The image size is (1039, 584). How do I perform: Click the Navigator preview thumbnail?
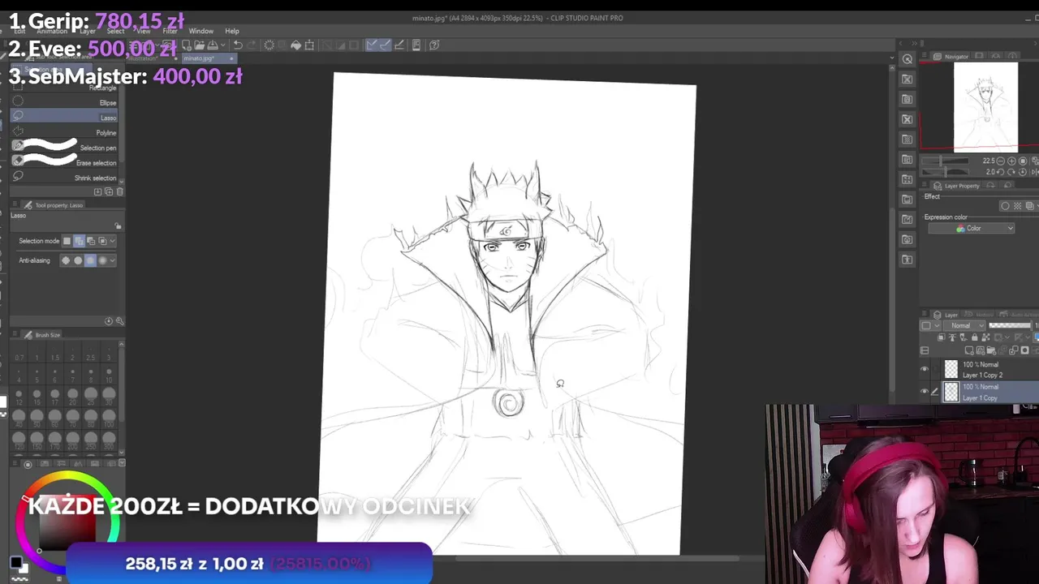click(x=985, y=107)
